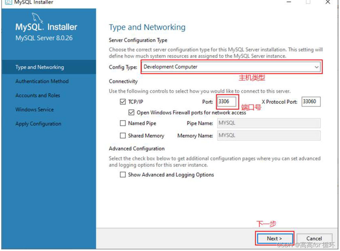
Task: Click the Cancel button
Action: [314, 238]
